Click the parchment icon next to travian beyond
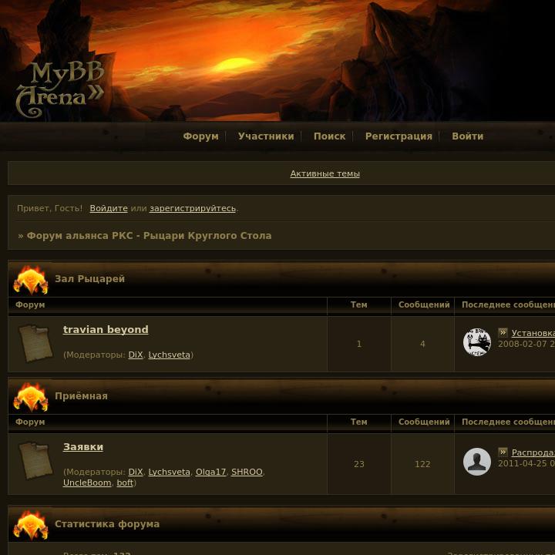This screenshot has height=555, width=555. point(35,344)
